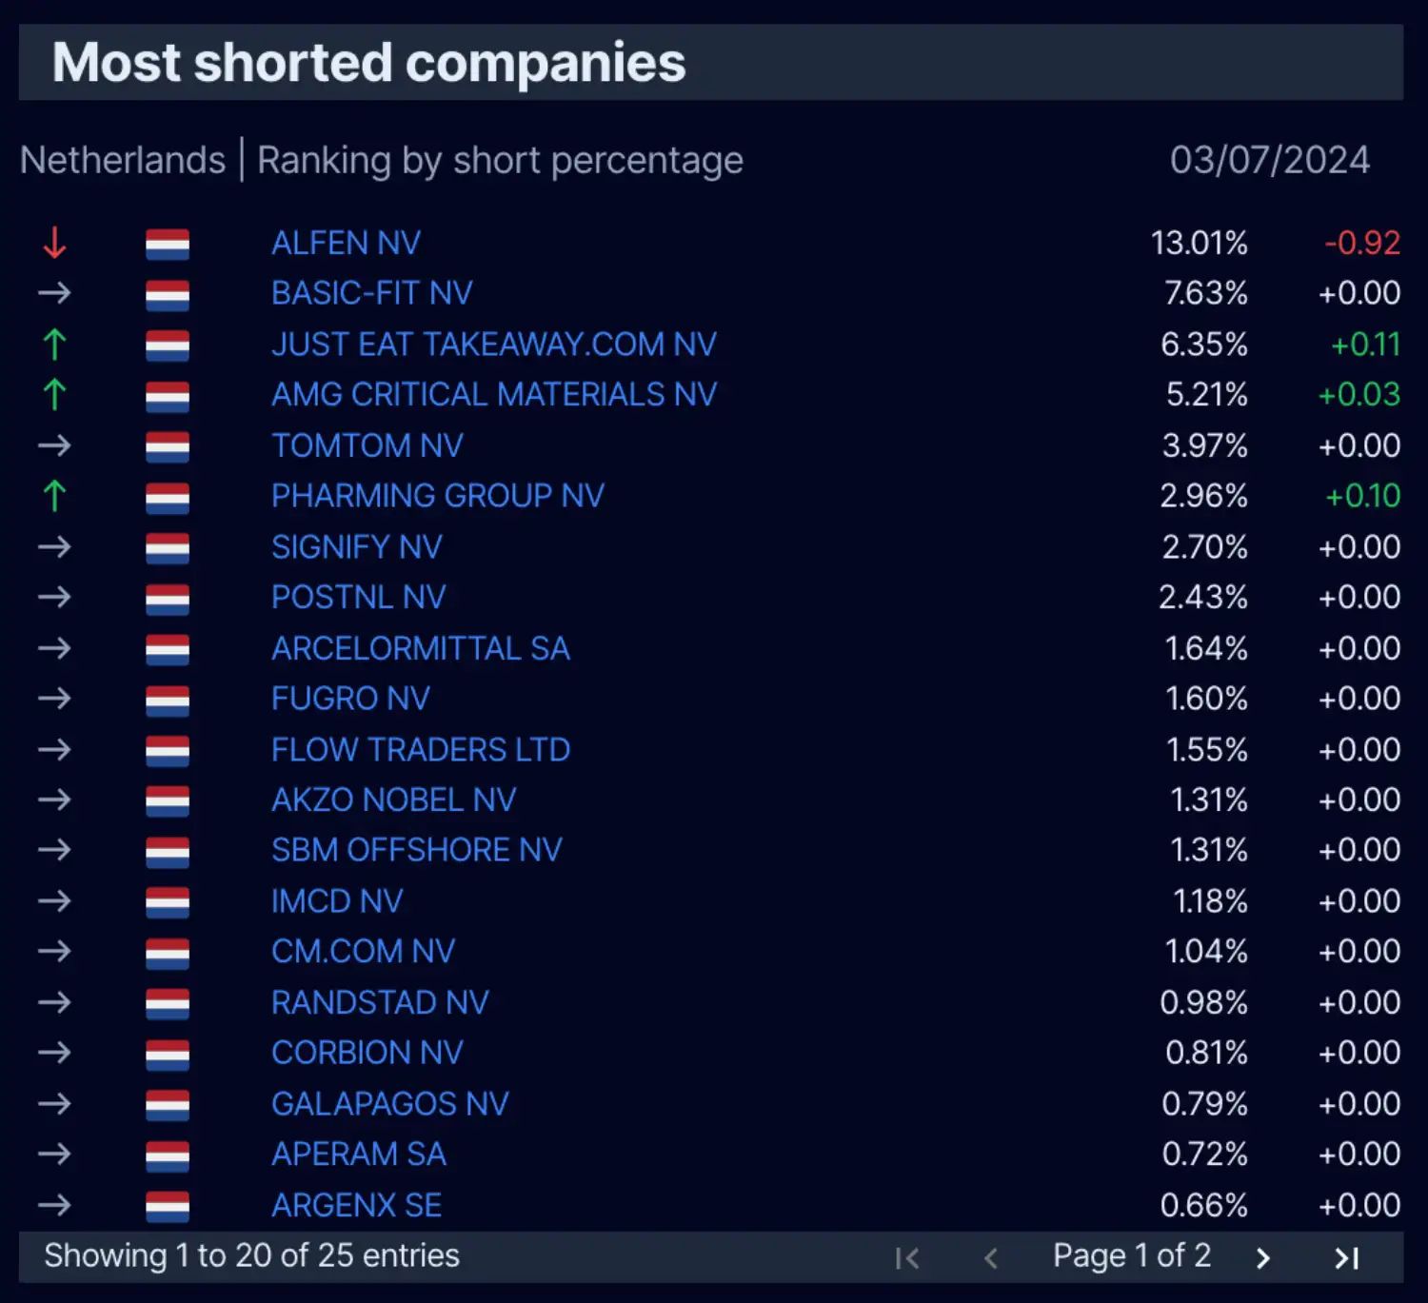
Task: Open the FLOW TRADERS LTD link
Action: coord(421,749)
